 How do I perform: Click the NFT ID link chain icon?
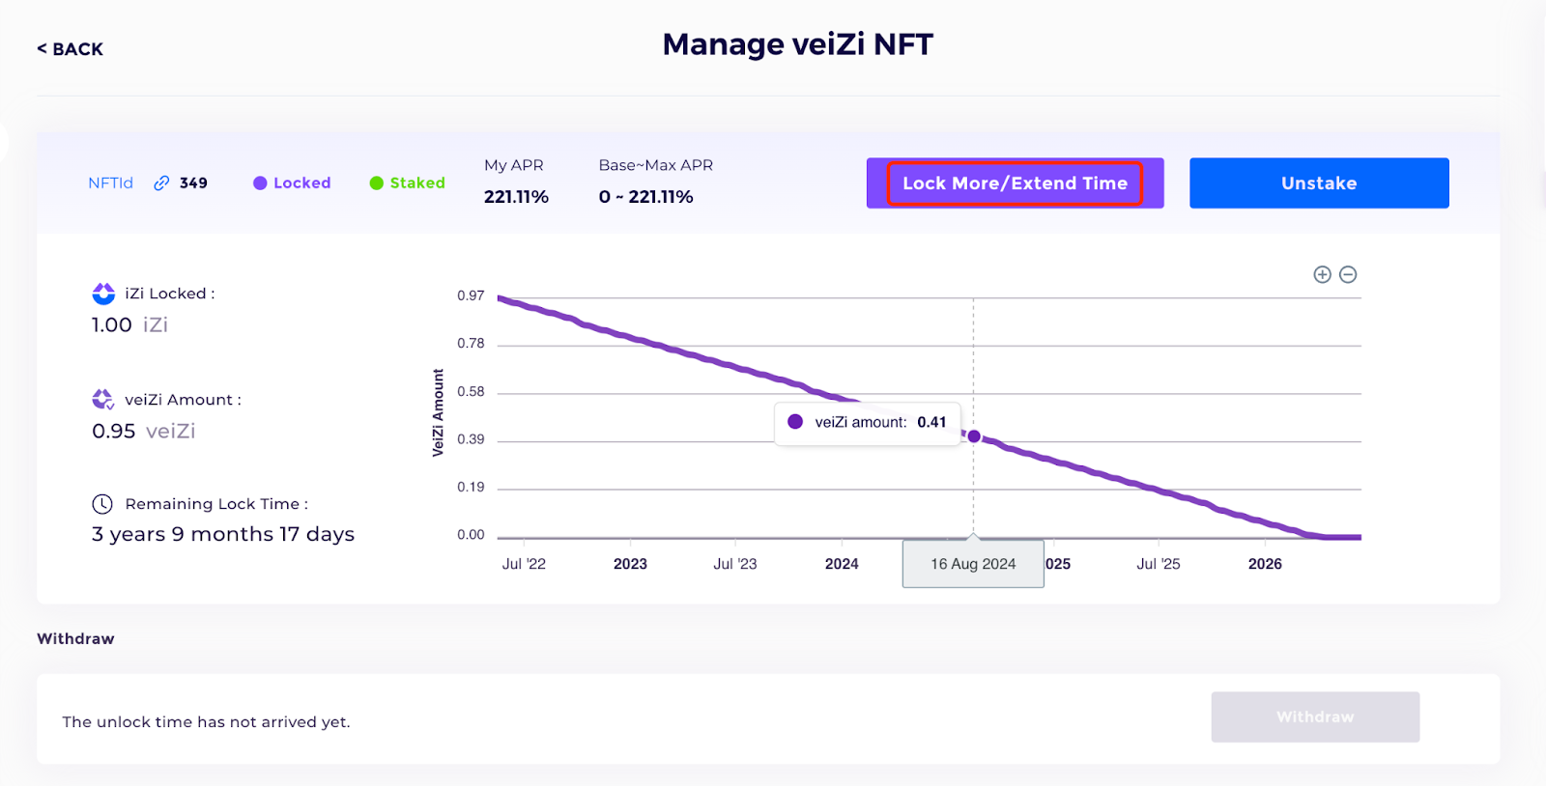[161, 183]
